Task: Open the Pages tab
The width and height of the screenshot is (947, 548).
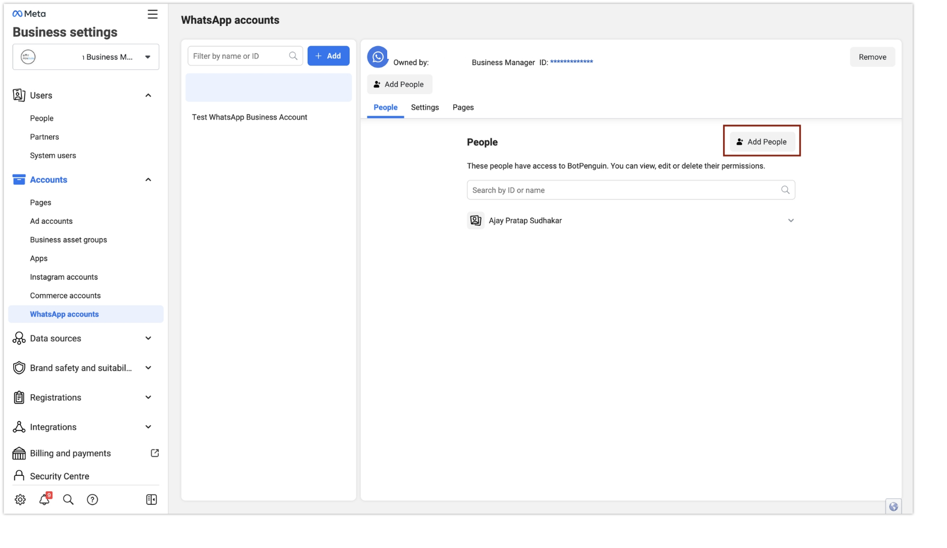Action: (463, 107)
